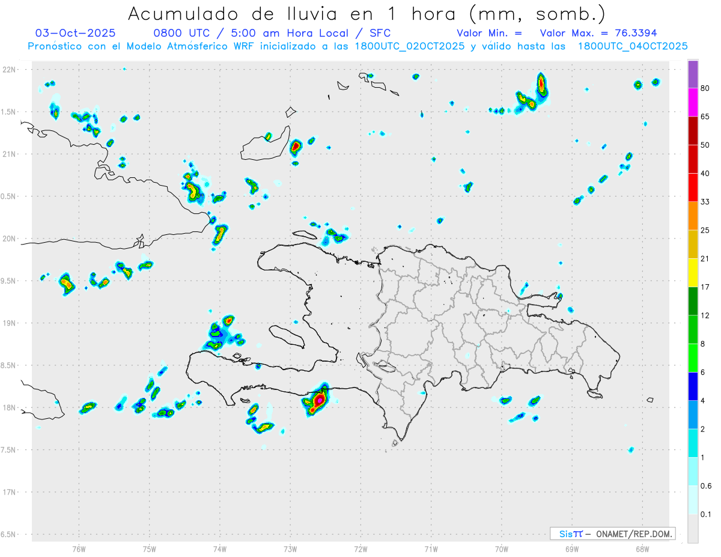The width and height of the screenshot is (721, 557).
Task: Click the '21N' latitude label
Action: point(10,154)
